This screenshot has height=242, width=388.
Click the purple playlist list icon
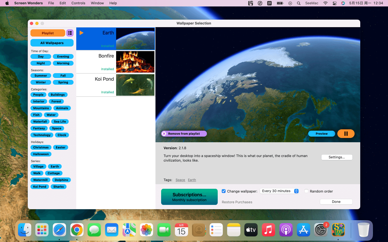(x=70, y=33)
